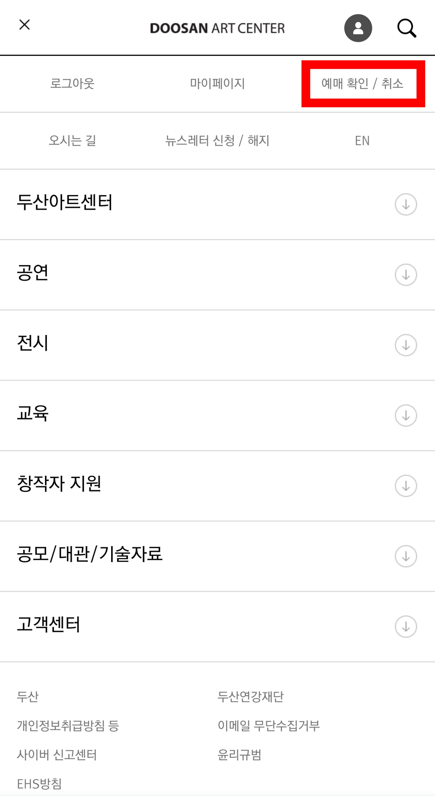Visit the 사이버 신고센터 link
Screen dimensions: 435x796
click(57, 755)
